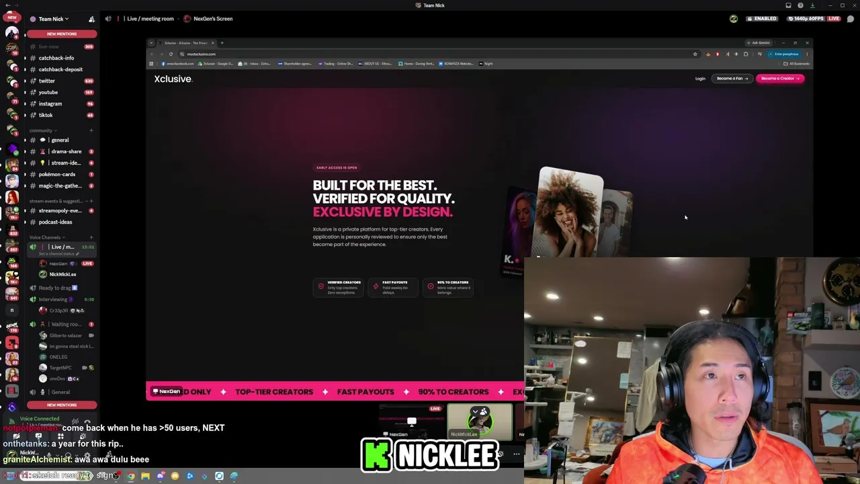Screen dimensions: 860x484
Task: Open the stream chat bubble icon
Action: (x=851, y=19)
